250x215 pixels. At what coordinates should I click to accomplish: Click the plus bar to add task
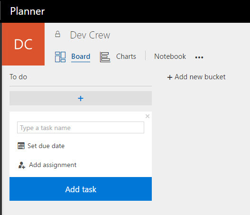[81, 98]
